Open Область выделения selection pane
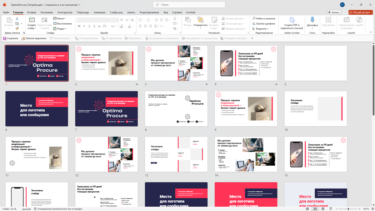The height and width of the screenshot is (211, 375). pyautogui.click(x=34, y=38)
